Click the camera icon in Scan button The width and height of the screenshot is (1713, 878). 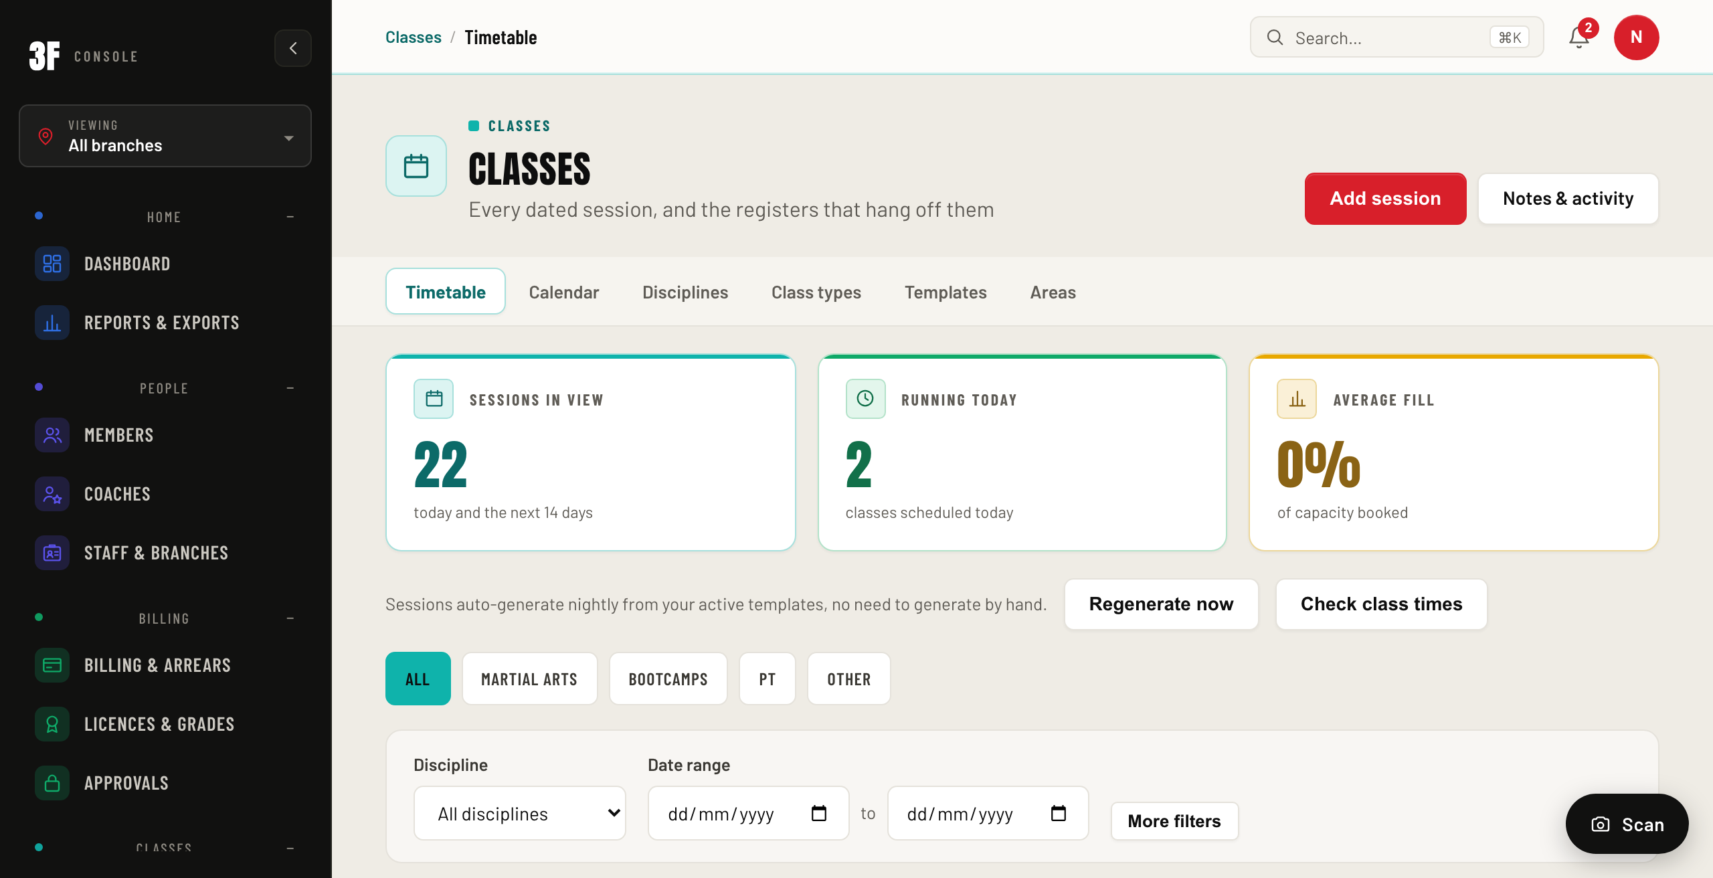[1600, 824]
